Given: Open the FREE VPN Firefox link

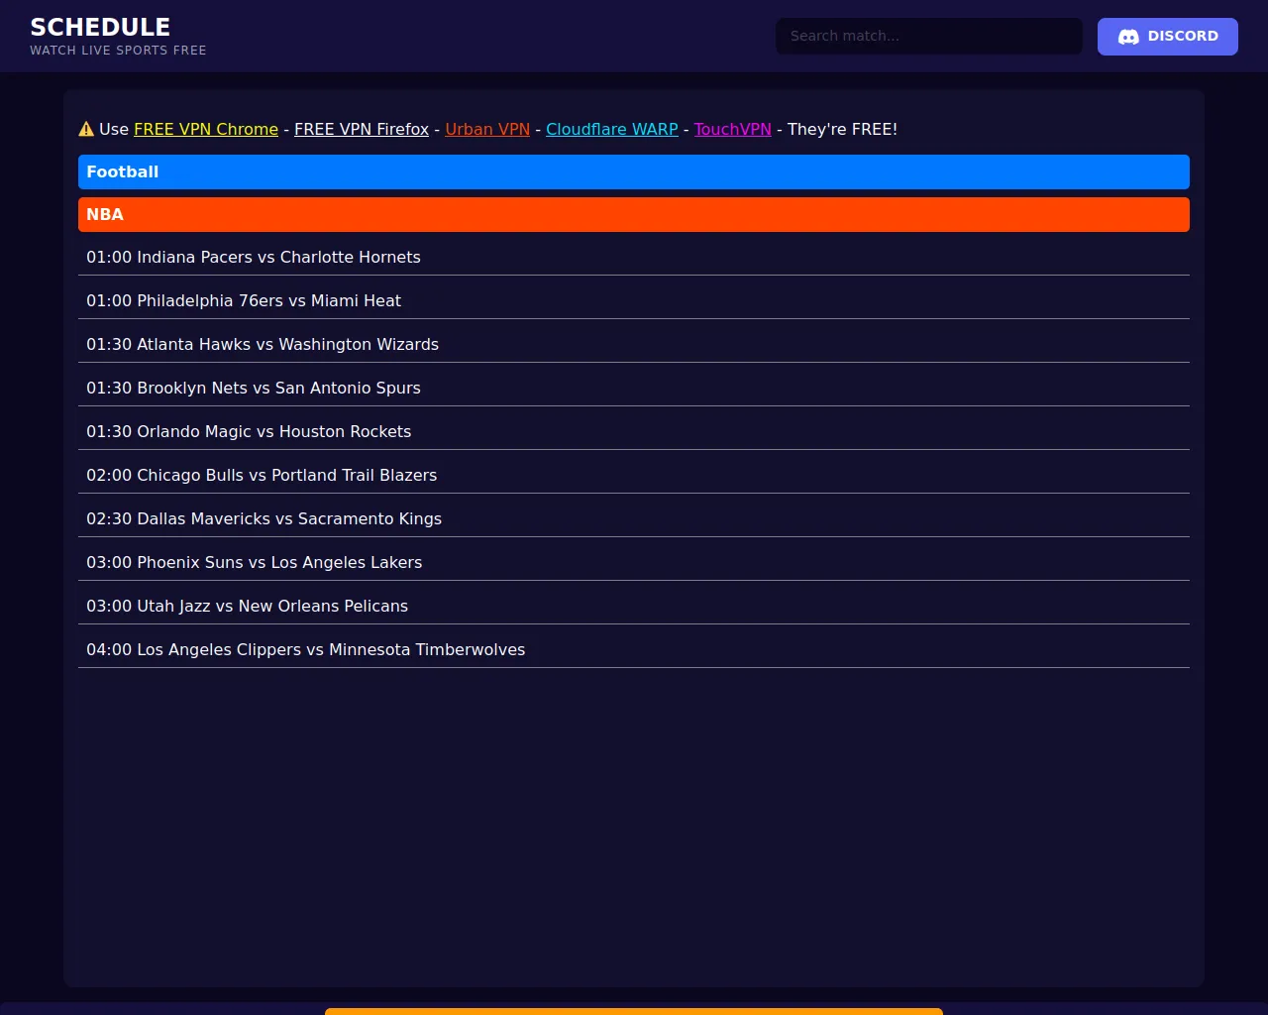Looking at the screenshot, I should 362,129.
